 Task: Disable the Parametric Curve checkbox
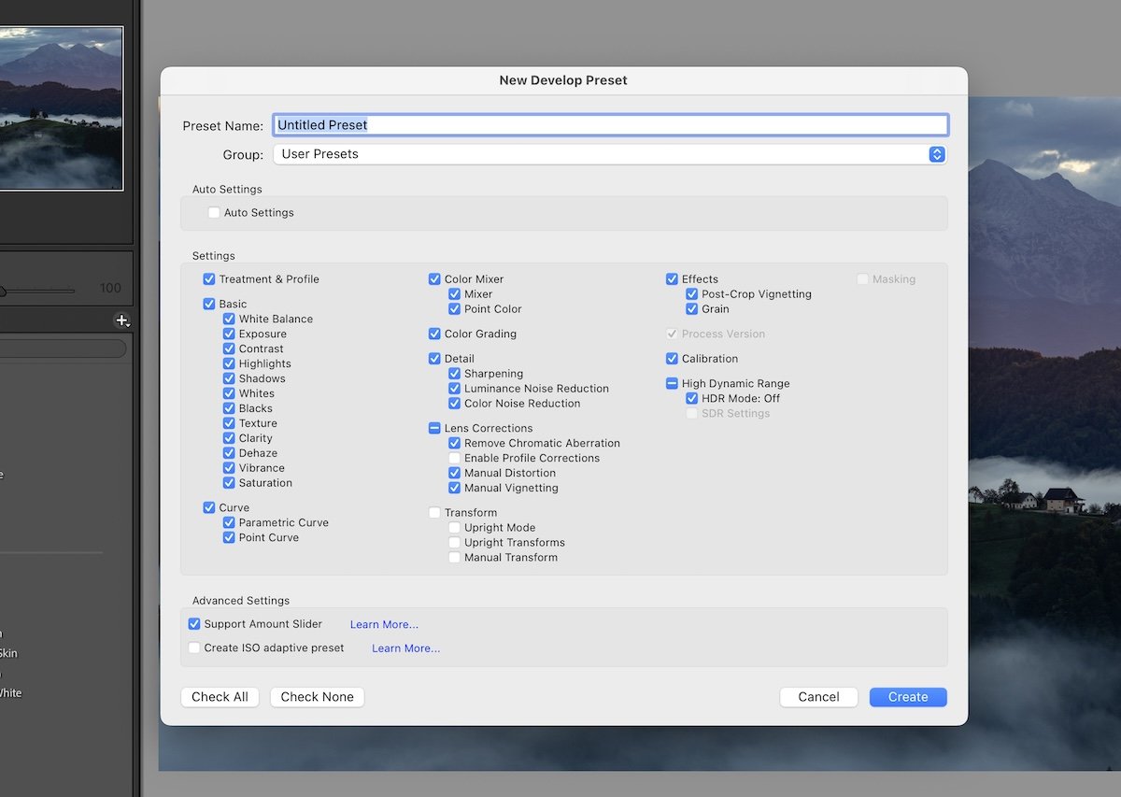point(229,522)
